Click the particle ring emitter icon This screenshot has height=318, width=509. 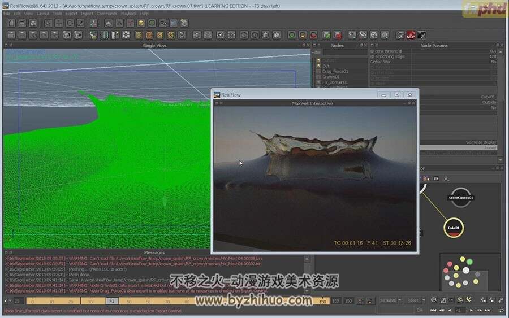[x=126, y=35]
